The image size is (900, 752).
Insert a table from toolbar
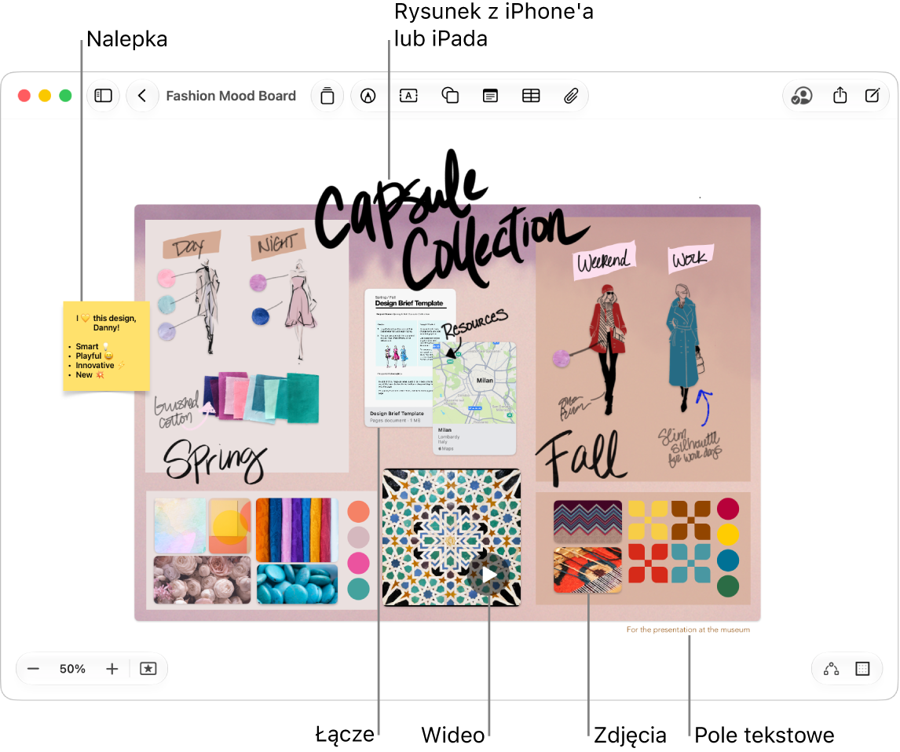tap(531, 96)
